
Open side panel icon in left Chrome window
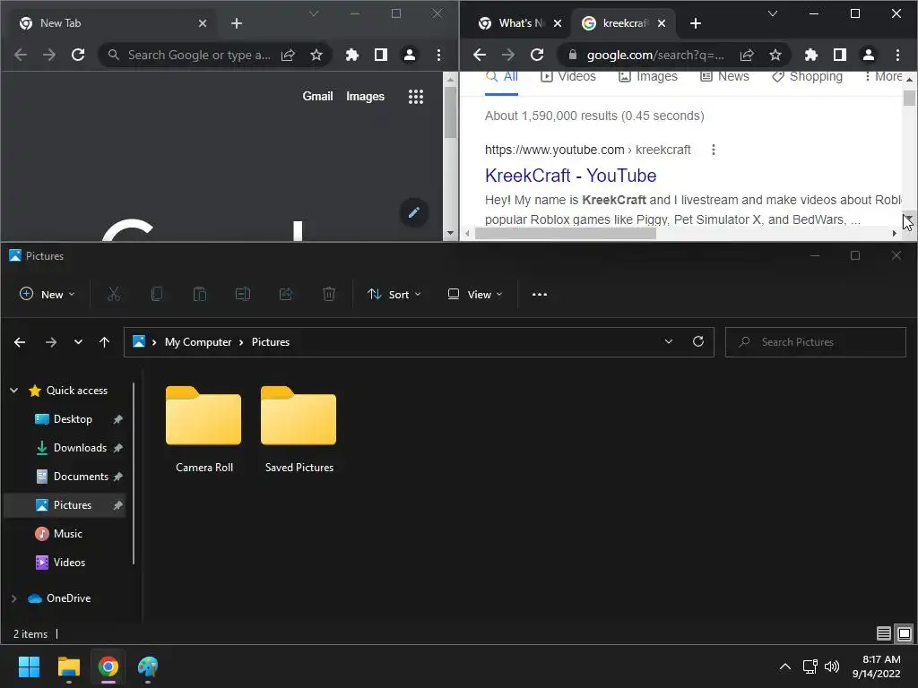pos(380,55)
